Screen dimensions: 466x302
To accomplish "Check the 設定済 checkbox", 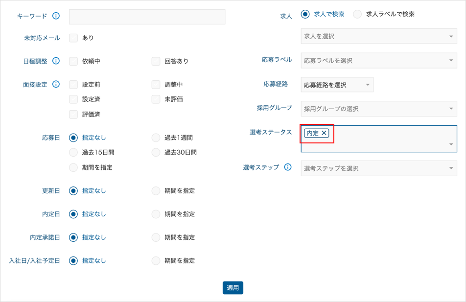I will (73, 99).
